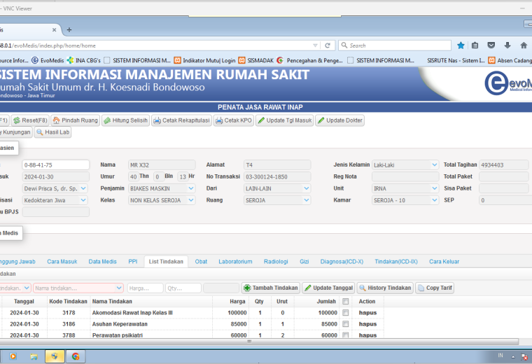
Task: Switch to the Laboratorium tab
Action: point(235,262)
